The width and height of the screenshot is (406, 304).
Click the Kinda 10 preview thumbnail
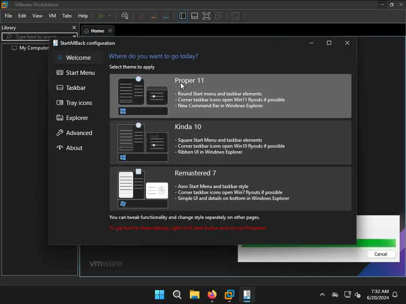tap(143, 142)
